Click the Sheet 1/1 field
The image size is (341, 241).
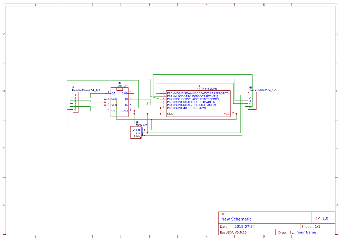click(x=317, y=226)
